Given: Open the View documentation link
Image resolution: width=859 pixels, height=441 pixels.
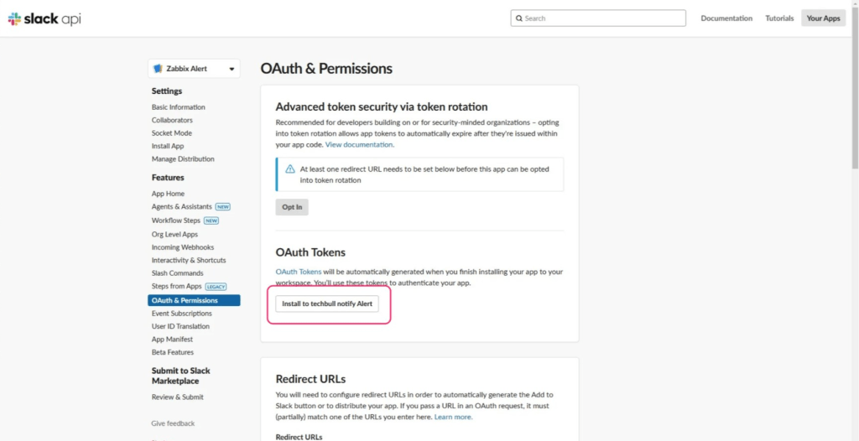Looking at the screenshot, I should (x=359, y=144).
